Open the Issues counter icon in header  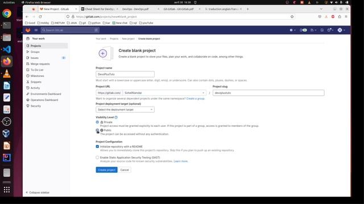tap(303, 30)
